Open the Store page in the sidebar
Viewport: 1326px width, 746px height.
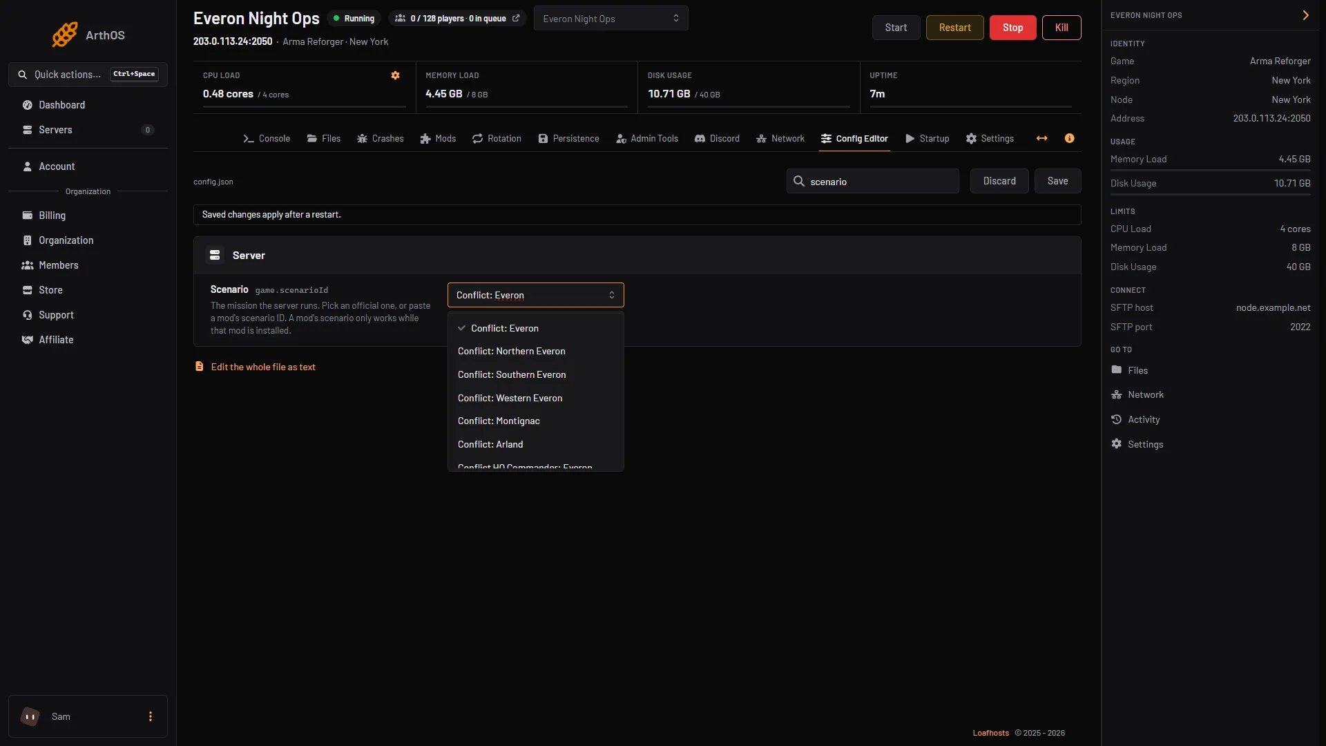coord(88,290)
